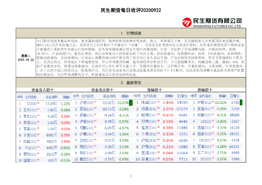Click the M icon beside 纯碱2101 in gainers list
Screen dimensions: 262x185
click(x=158, y=102)
